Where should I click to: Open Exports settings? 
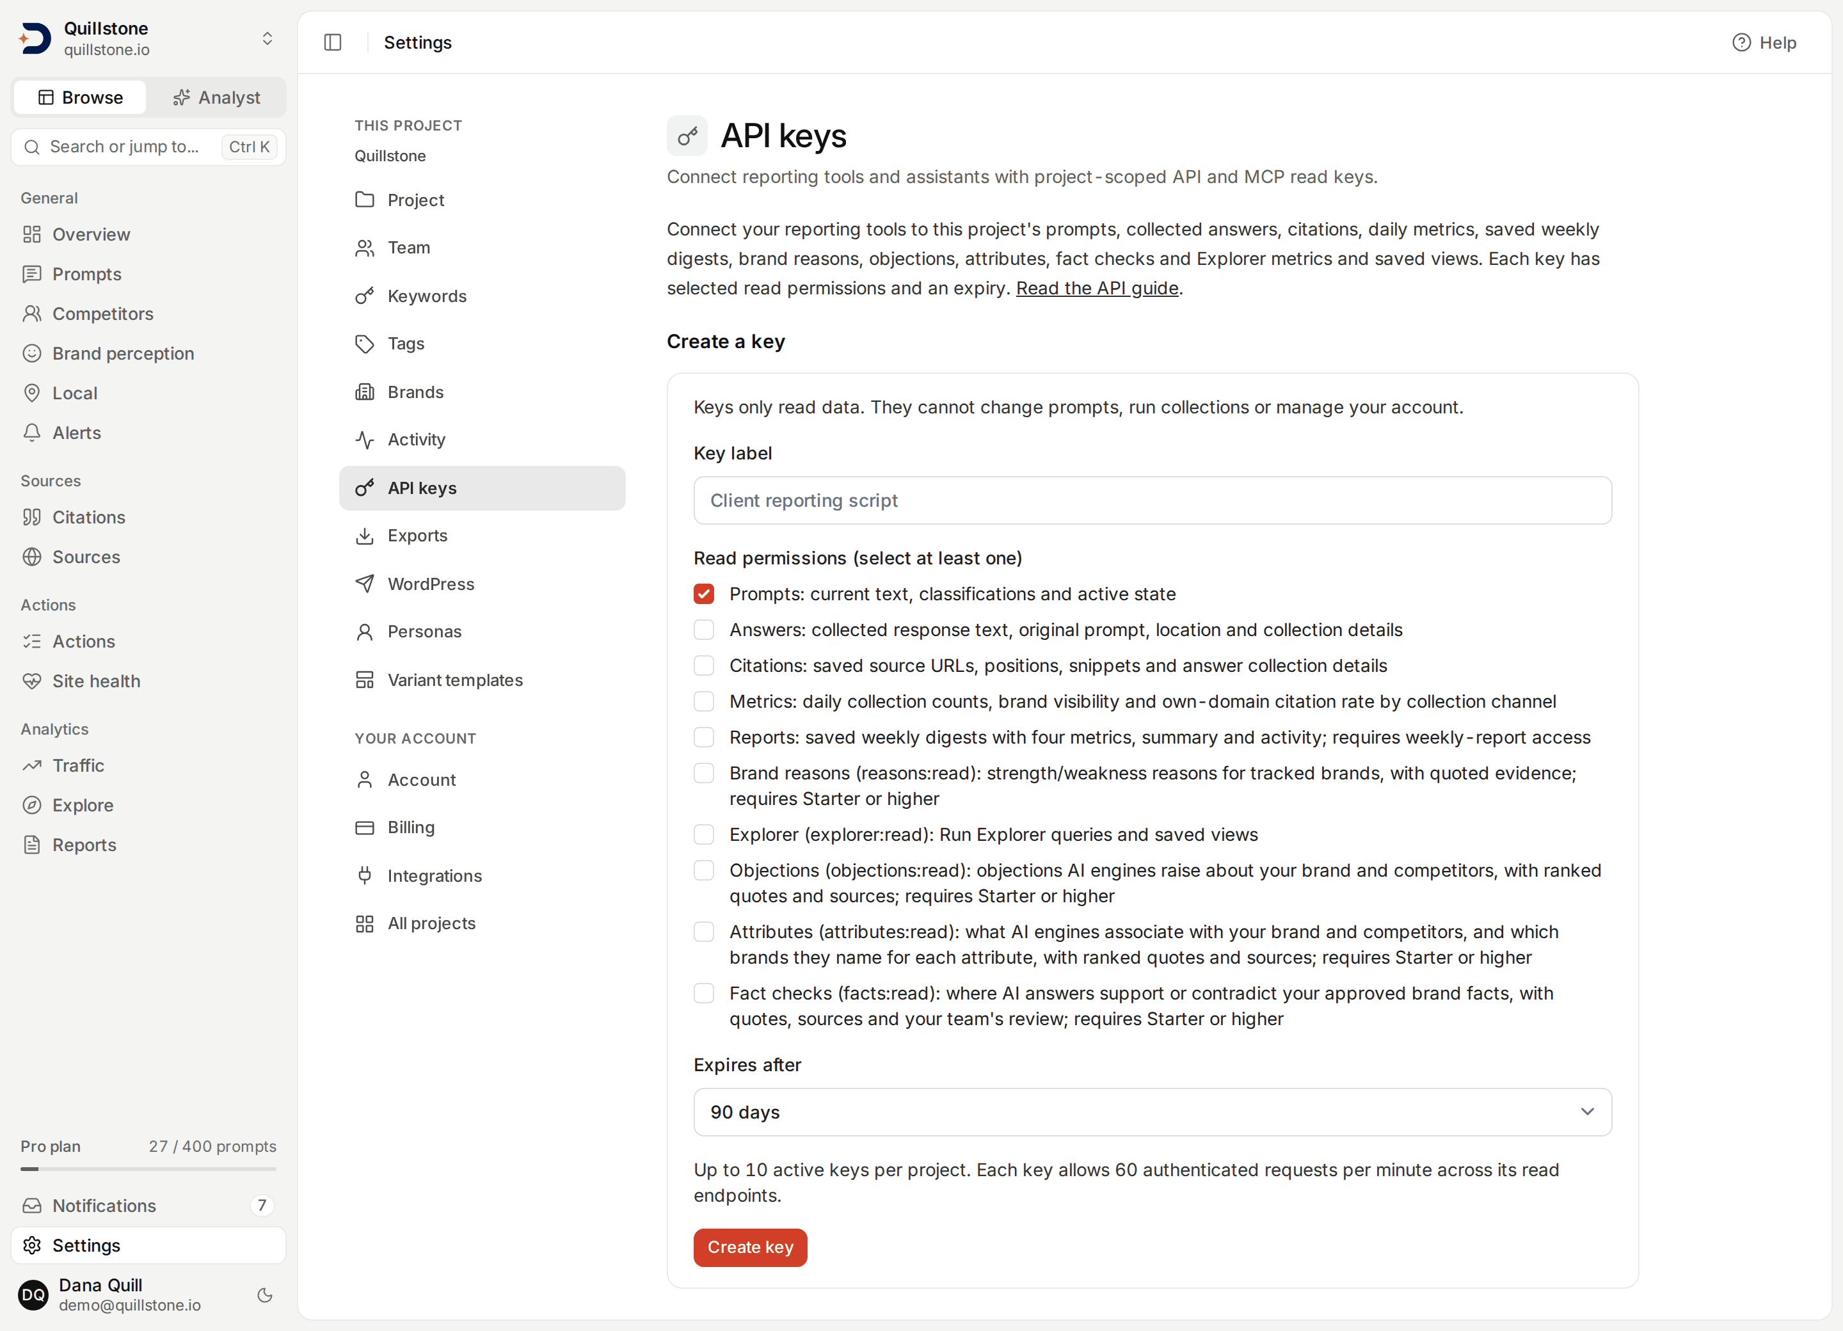pos(482,536)
